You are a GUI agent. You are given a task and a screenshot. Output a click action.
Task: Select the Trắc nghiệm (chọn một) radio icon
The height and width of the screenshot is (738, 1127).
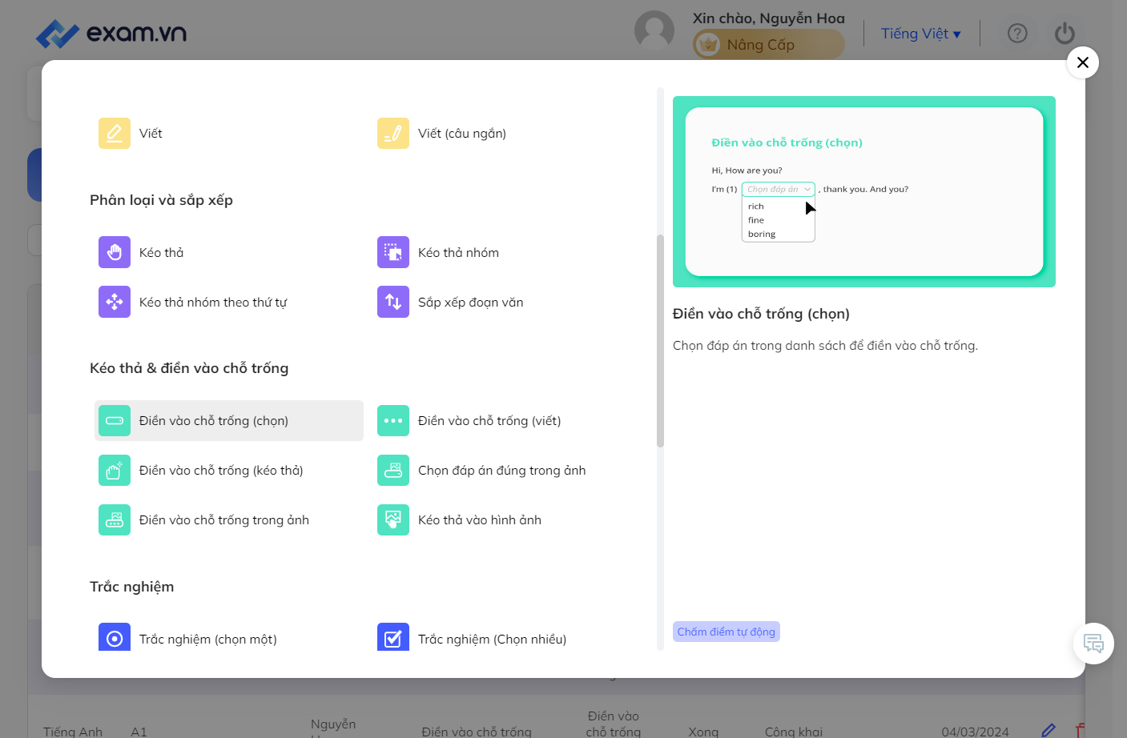(115, 637)
